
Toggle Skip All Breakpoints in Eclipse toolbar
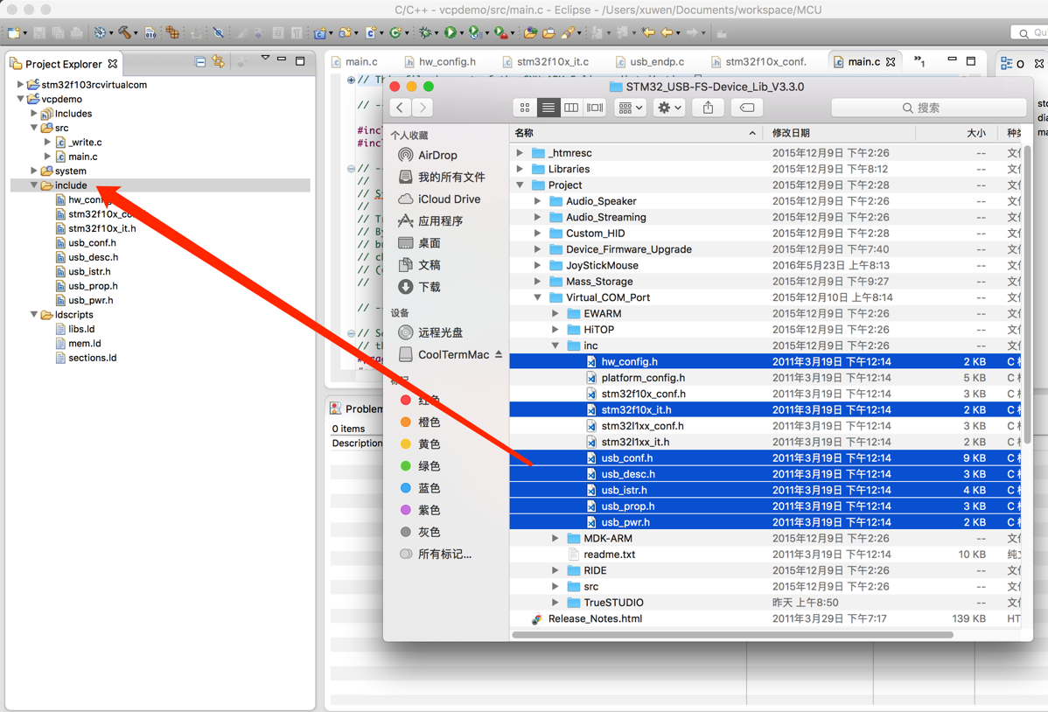(218, 32)
